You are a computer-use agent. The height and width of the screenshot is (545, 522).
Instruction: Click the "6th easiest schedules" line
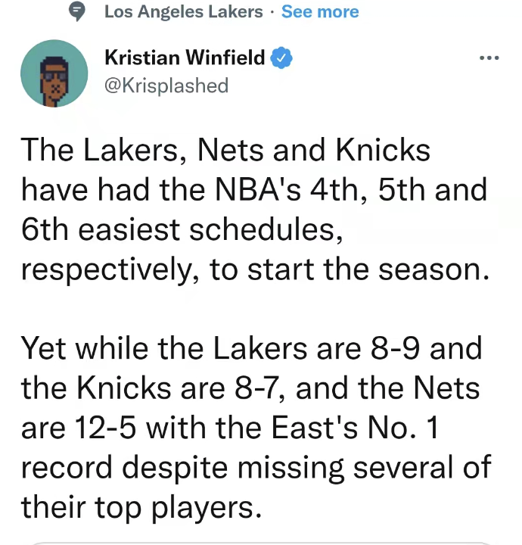[182, 230]
